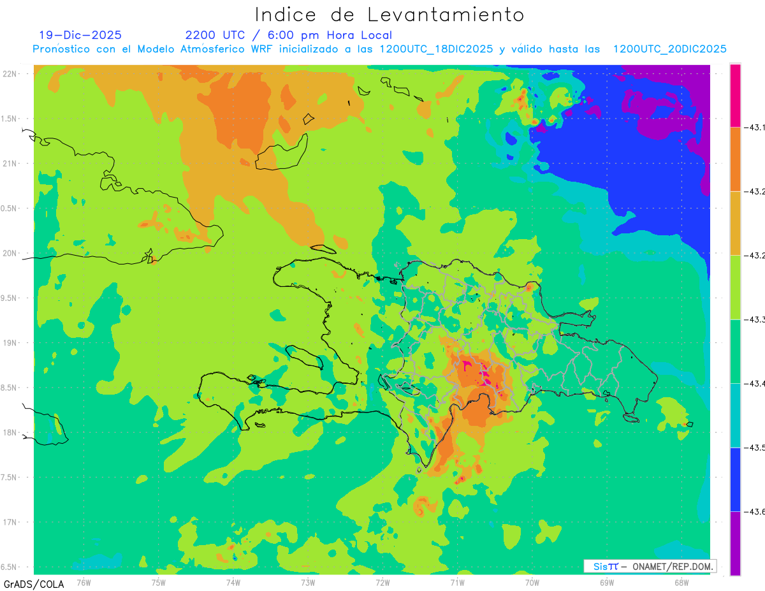Pick the purple segment of the colorbar
The image size is (765, 591).
735,543
